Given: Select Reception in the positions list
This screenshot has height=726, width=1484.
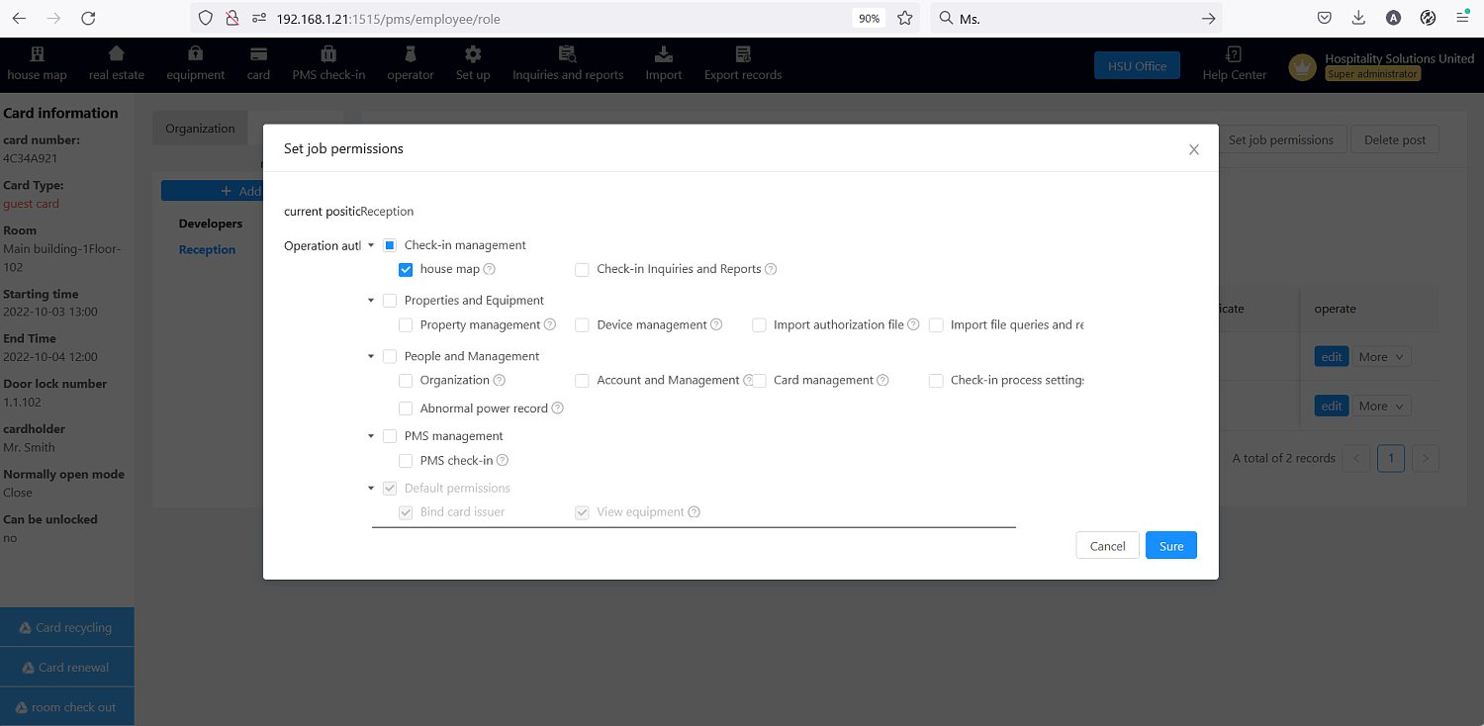Looking at the screenshot, I should point(207,249).
